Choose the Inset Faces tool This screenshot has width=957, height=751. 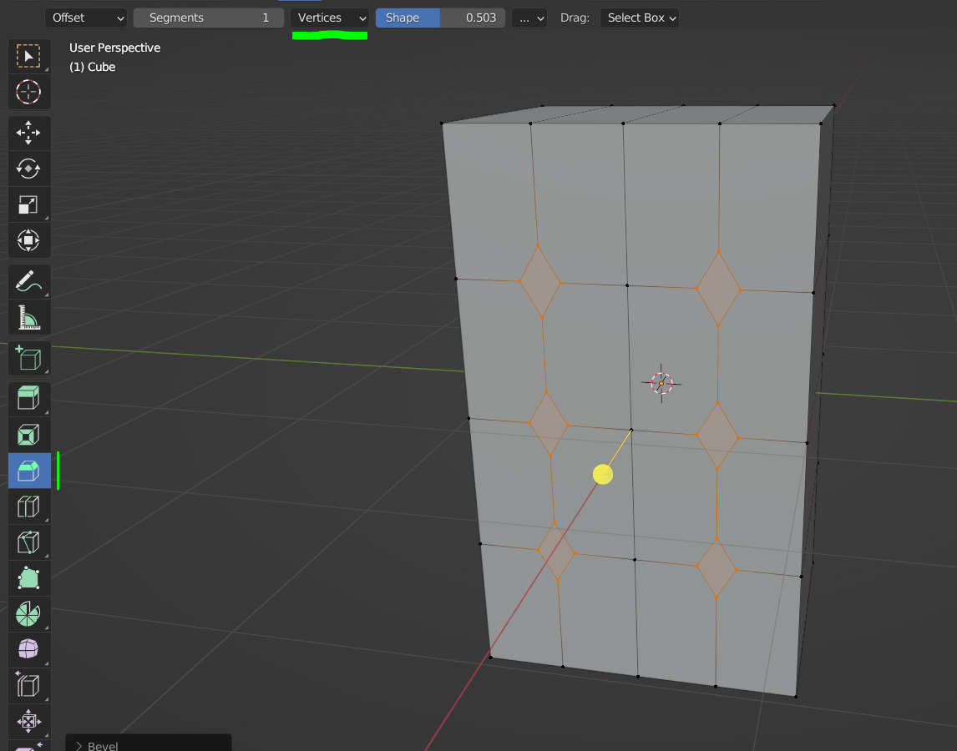(x=29, y=435)
